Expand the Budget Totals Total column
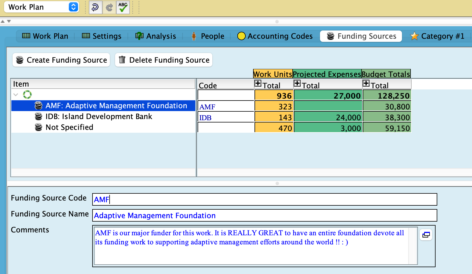This screenshot has height=274, width=472. [366, 83]
